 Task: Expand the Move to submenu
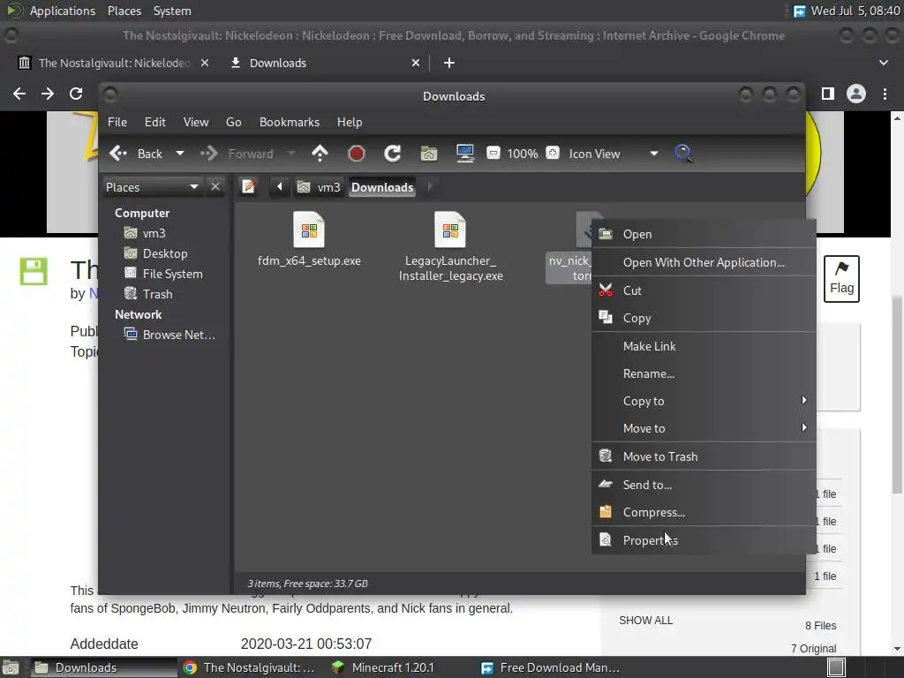(x=704, y=428)
